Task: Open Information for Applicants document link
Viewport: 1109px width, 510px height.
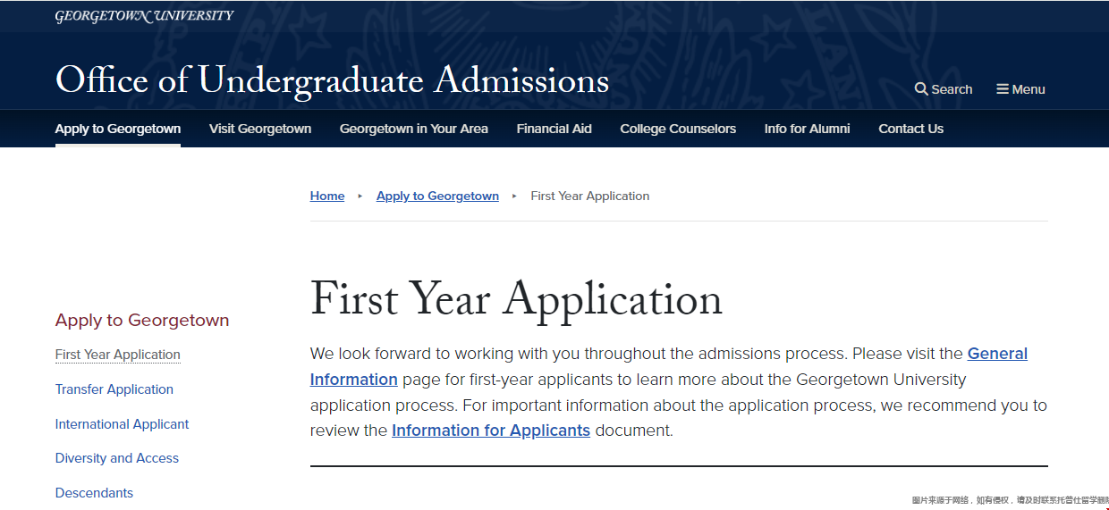Action: click(491, 431)
